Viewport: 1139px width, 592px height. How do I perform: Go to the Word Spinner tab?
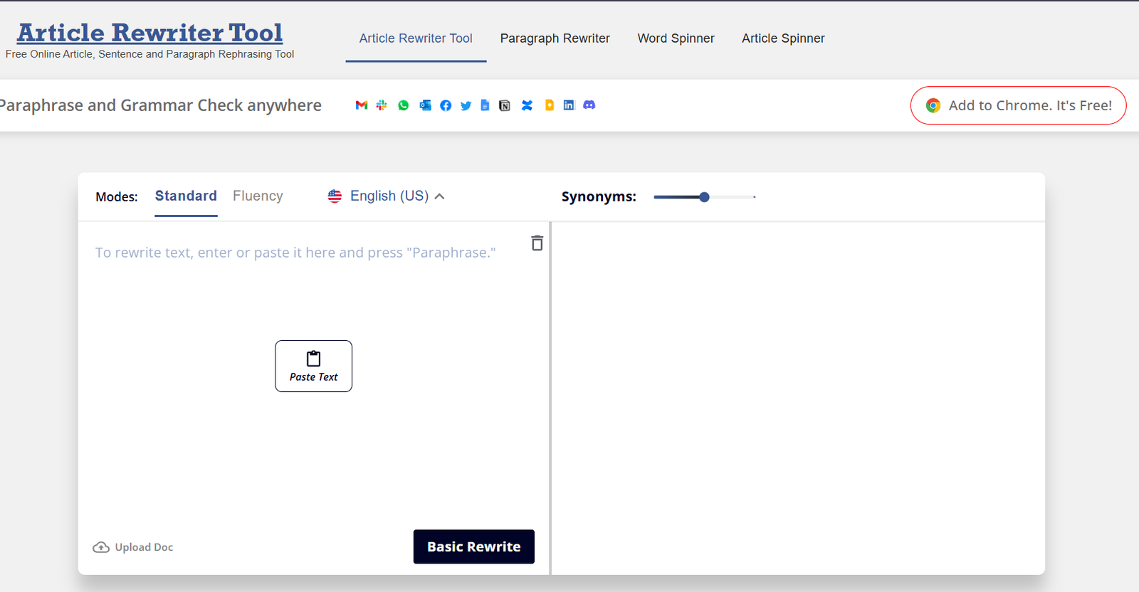point(676,38)
